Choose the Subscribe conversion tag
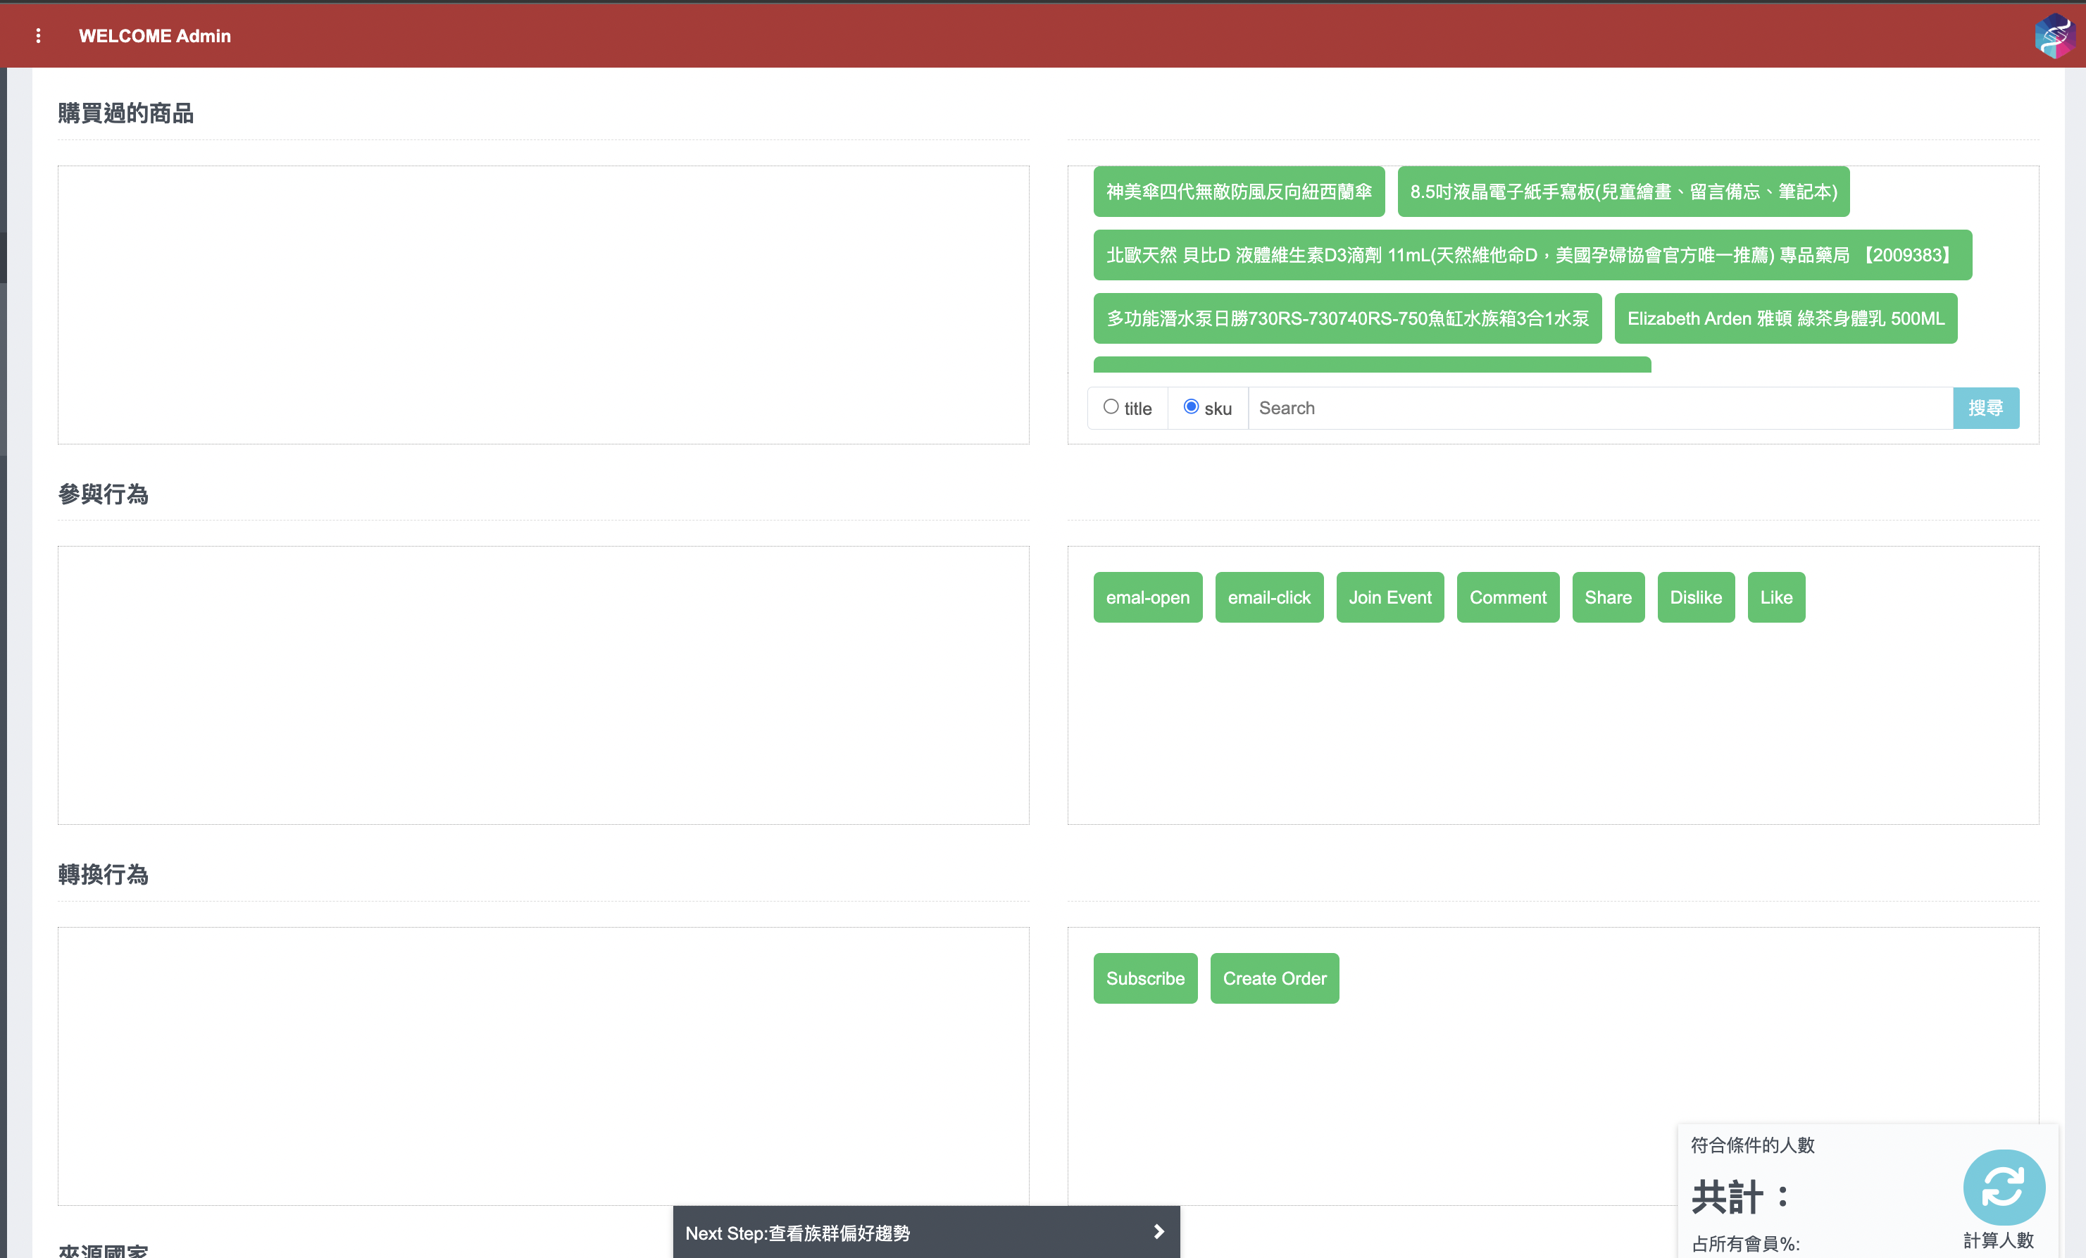The width and height of the screenshot is (2086, 1258). tap(1144, 978)
